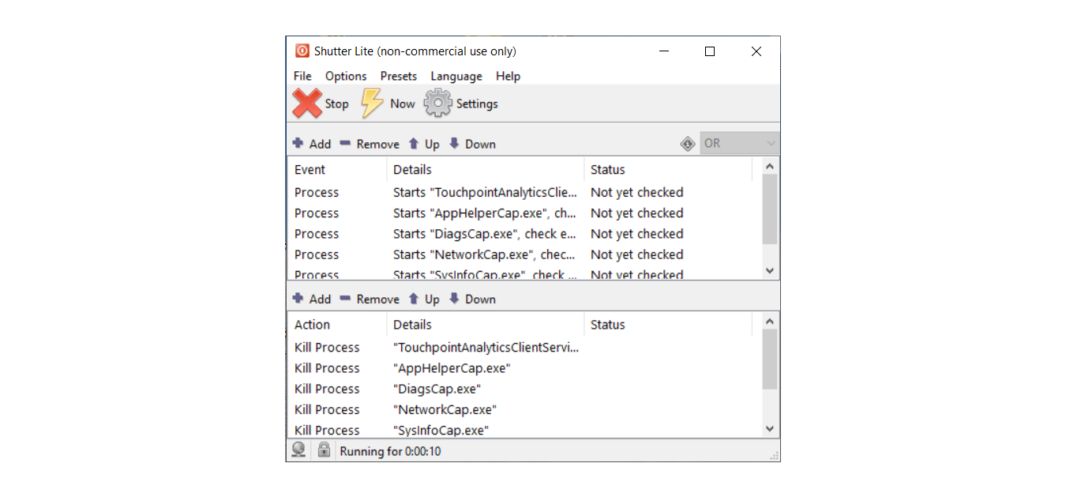Open Settings via the gear icon
This screenshot has height=497, width=1066.
point(437,104)
